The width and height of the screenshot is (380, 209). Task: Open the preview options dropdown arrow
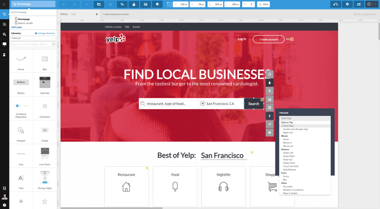click(x=375, y=4)
